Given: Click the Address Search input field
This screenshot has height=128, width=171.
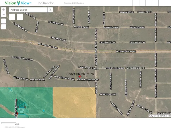Looking at the screenshot, I should coord(28,10).
